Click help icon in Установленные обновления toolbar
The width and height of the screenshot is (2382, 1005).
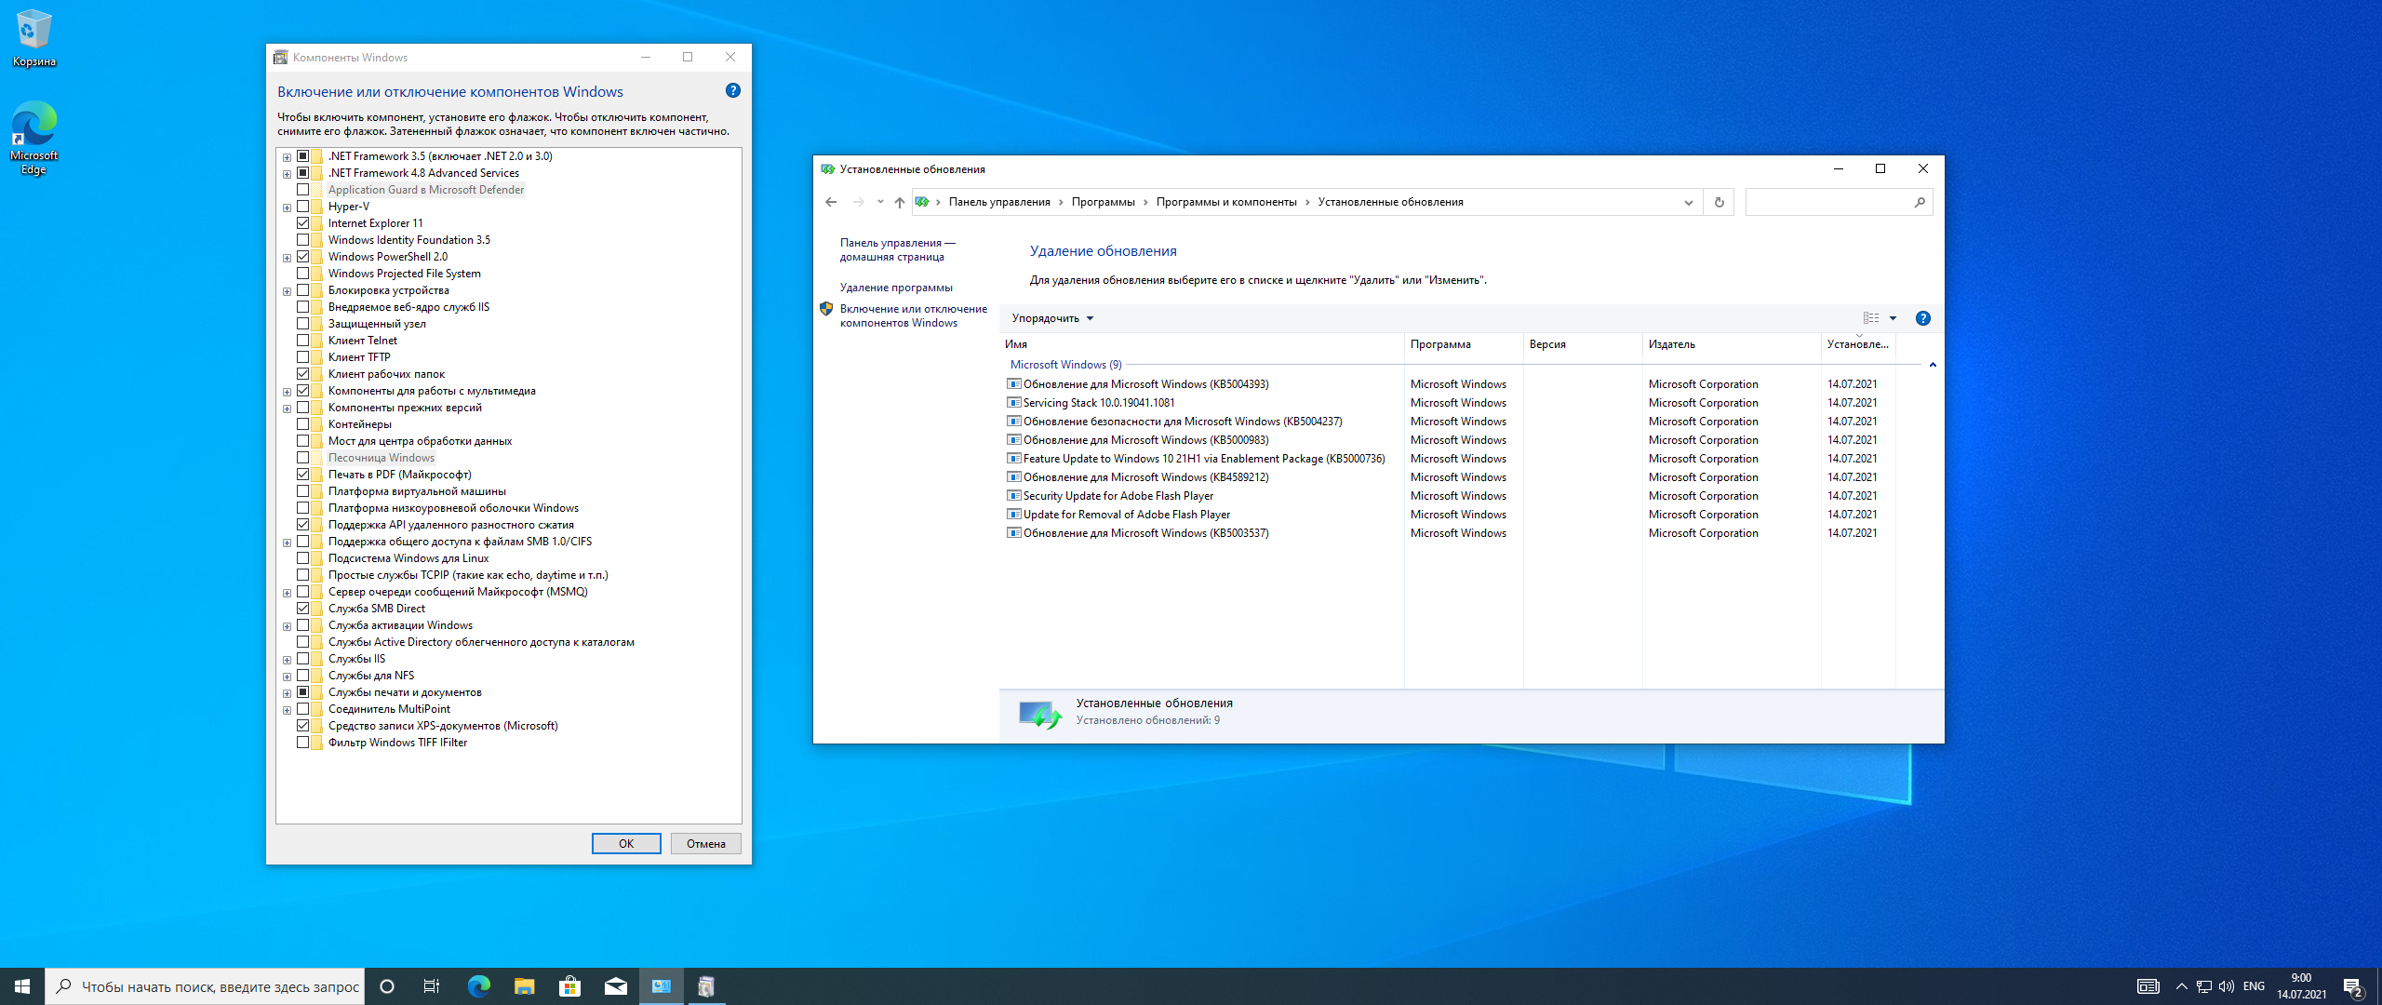1922,318
